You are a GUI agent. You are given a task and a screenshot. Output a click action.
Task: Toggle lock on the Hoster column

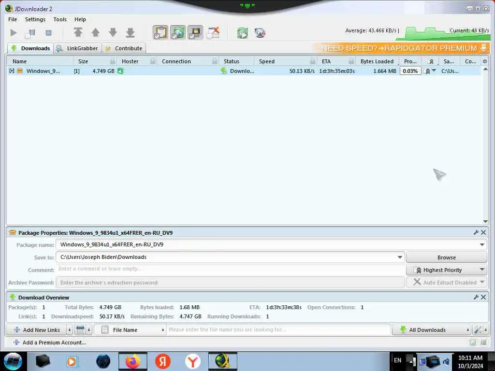[153, 61]
